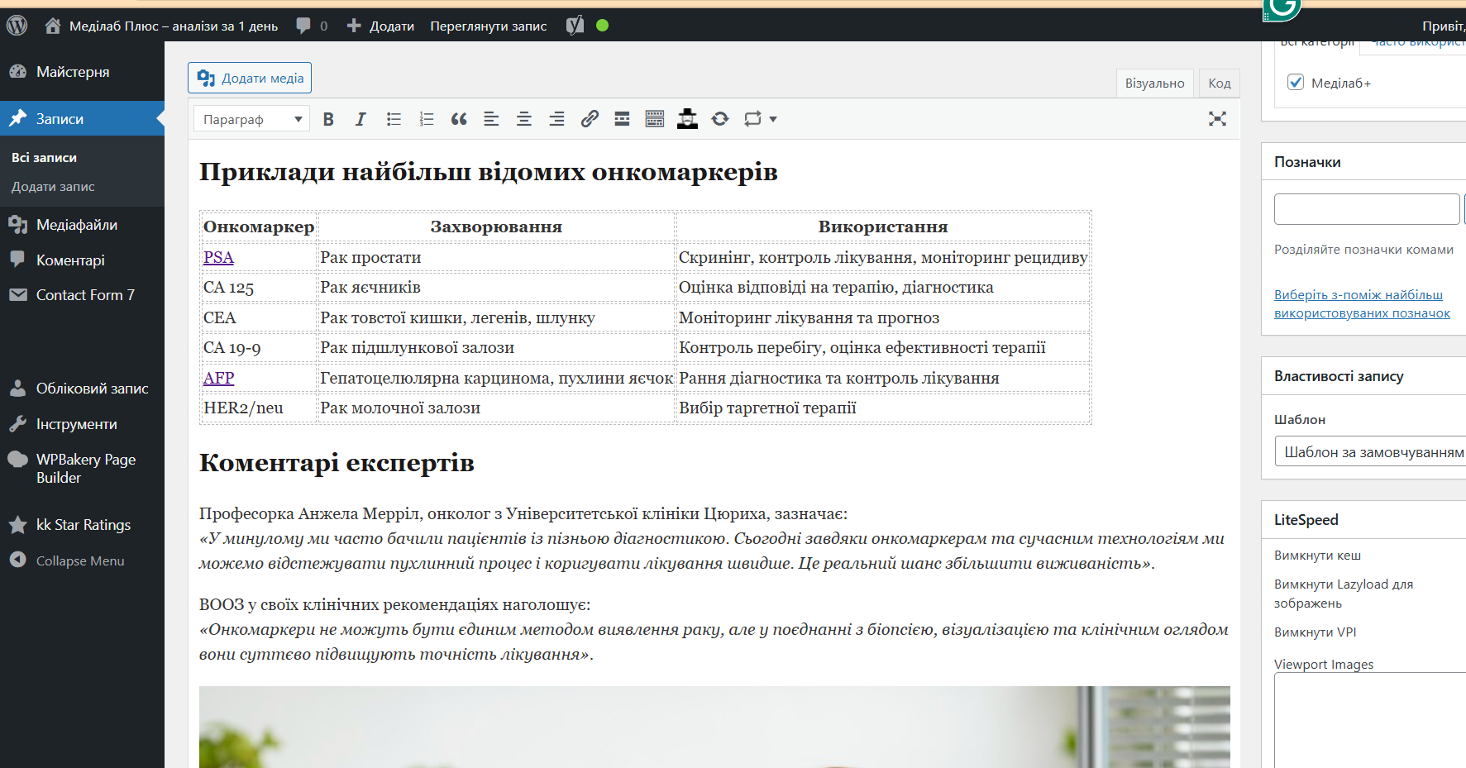Viewport: 1466px width, 768px height.
Task: Toggle bold formatting in the editor
Action: point(328,118)
